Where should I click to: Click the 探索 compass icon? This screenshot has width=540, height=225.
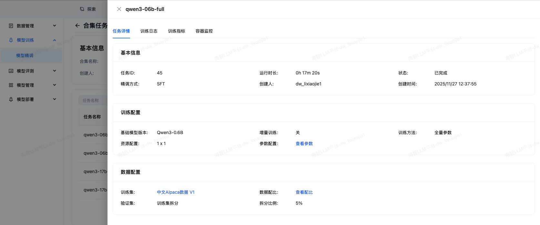pos(82,9)
